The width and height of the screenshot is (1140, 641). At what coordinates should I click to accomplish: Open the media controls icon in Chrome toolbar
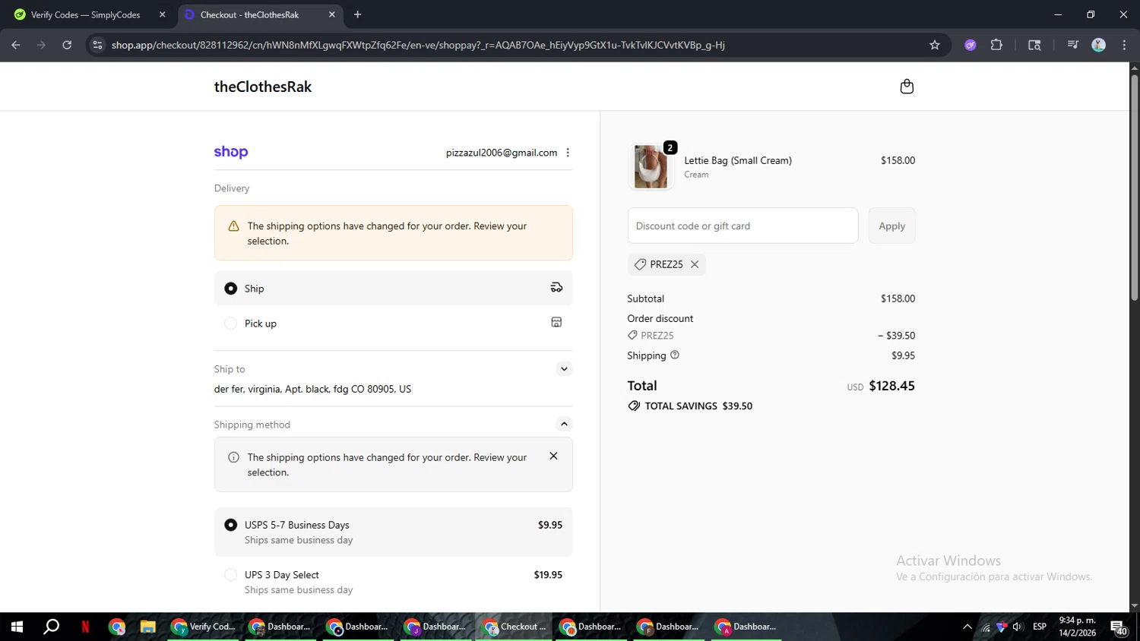1073,45
